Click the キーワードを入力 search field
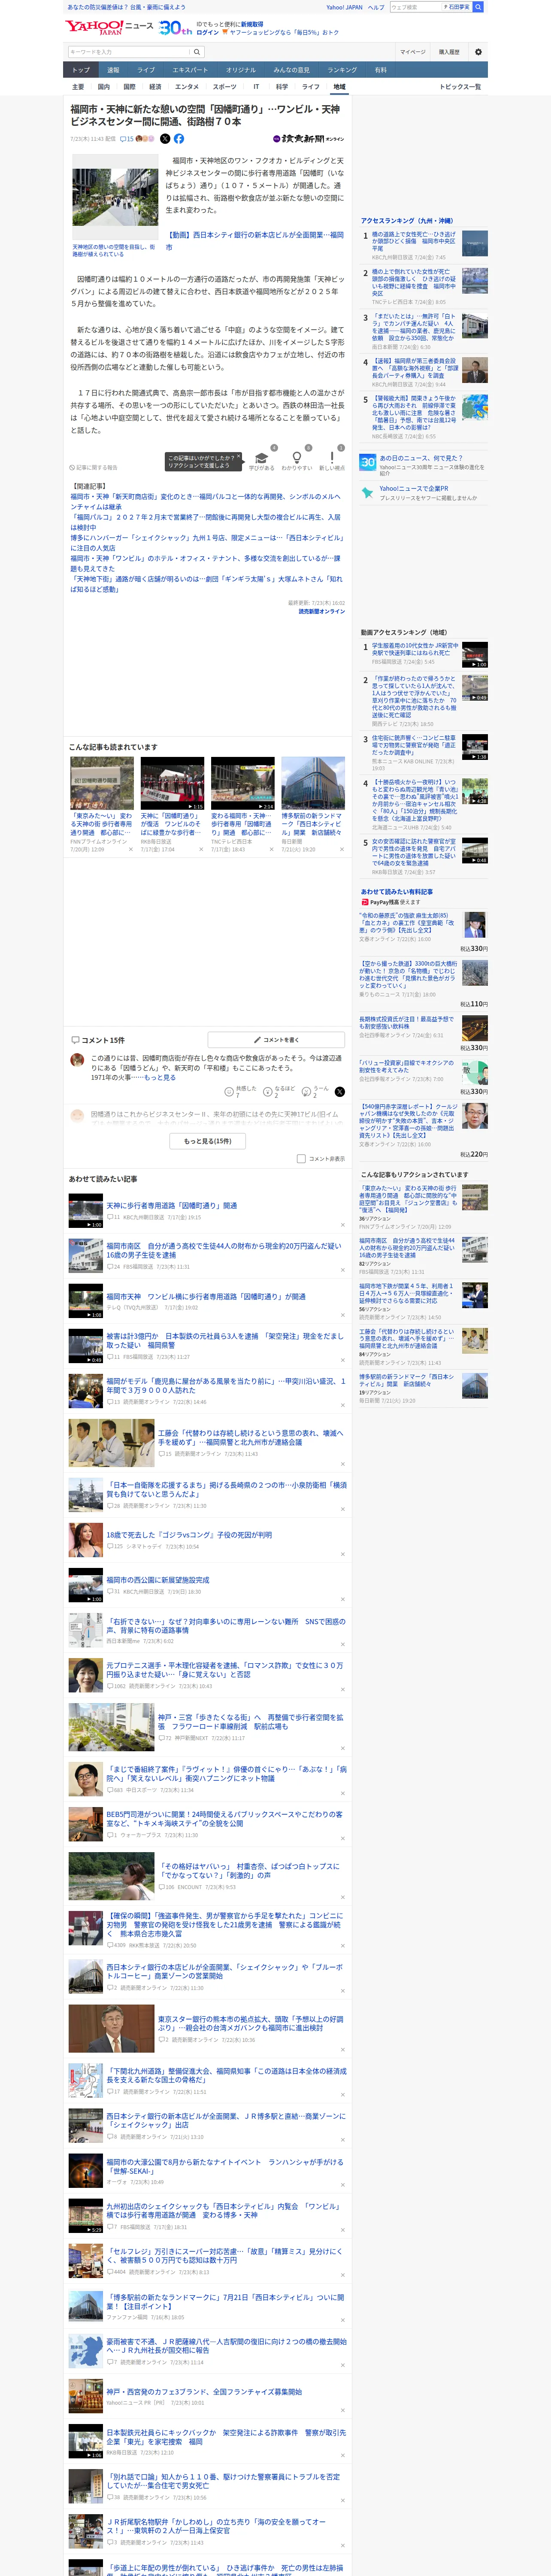Viewport: 551px width, 2576px height. (129, 52)
